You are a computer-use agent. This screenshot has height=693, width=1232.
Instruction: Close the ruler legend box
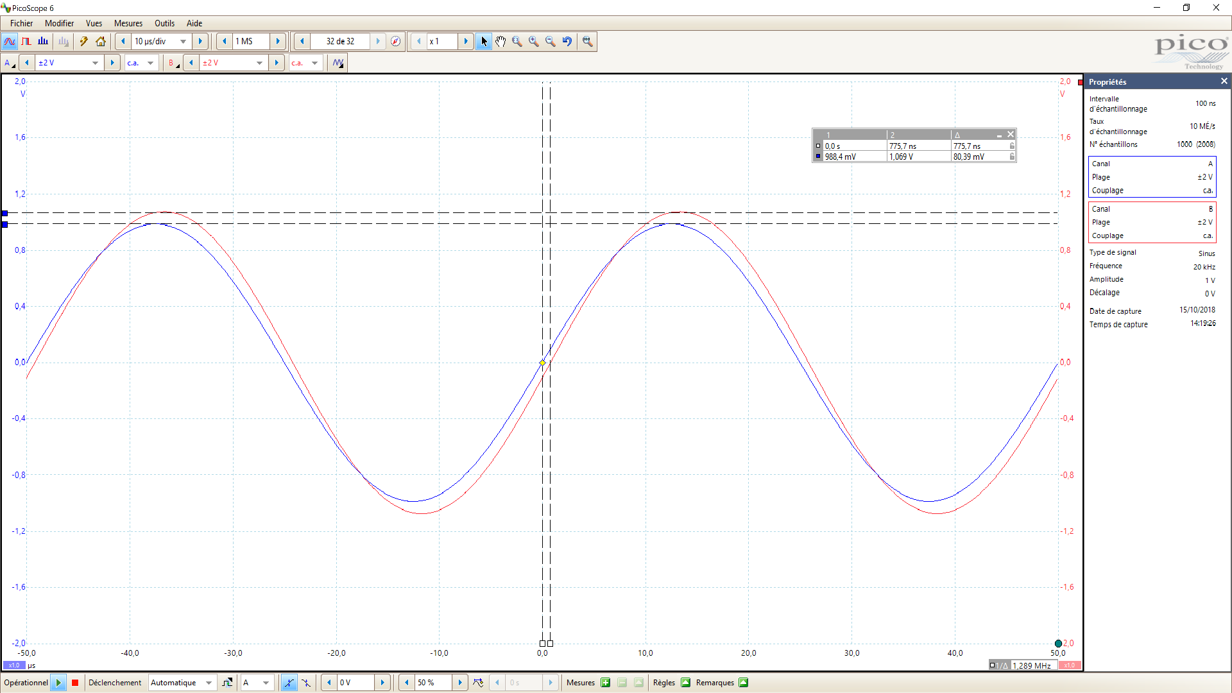point(1011,135)
